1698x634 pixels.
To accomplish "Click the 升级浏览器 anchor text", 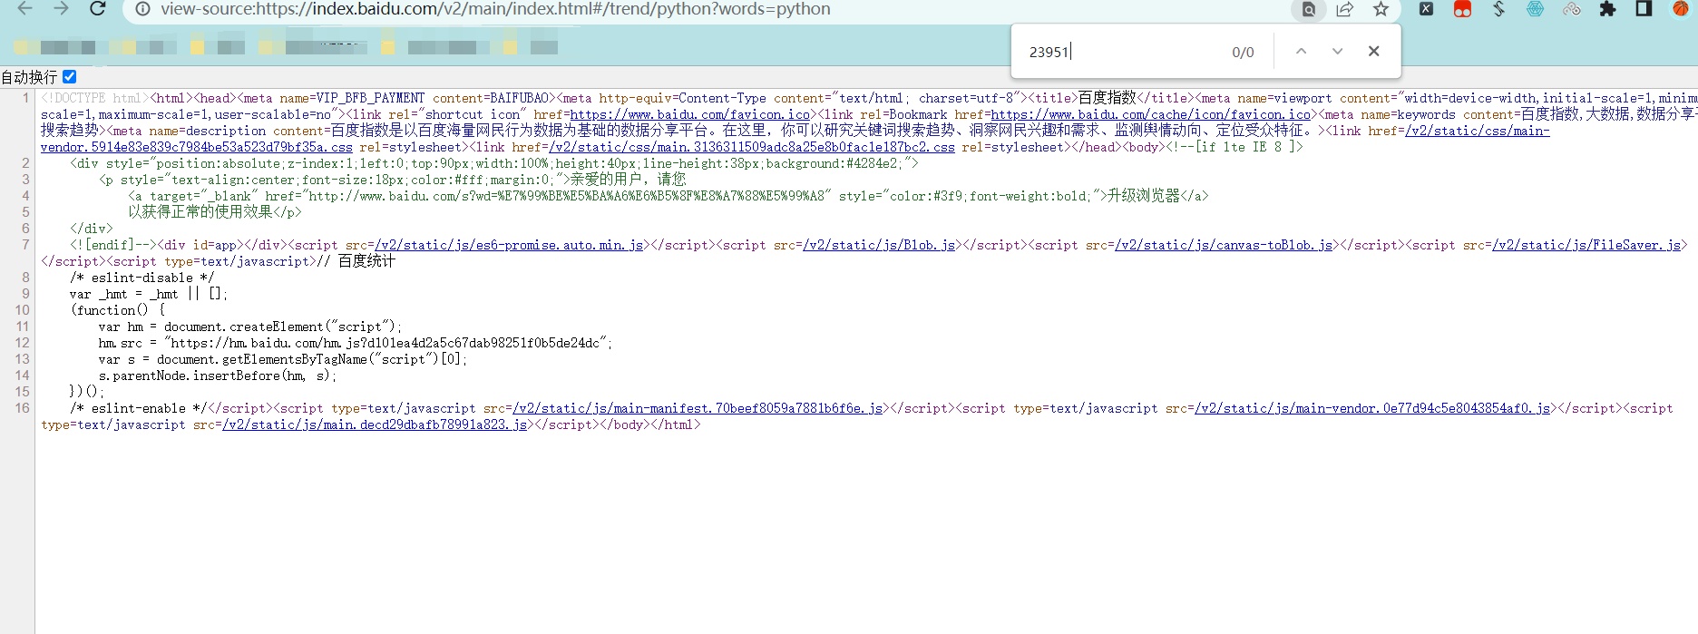I will [x=1143, y=196].
